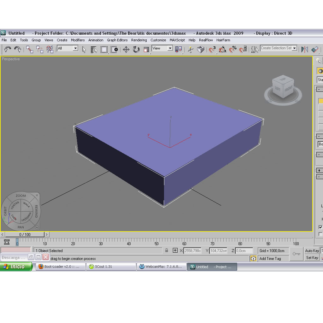Image resolution: width=323 pixels, height=323 pixels.
Task: Open the Graph Editors menu
Action: point(117,40)
